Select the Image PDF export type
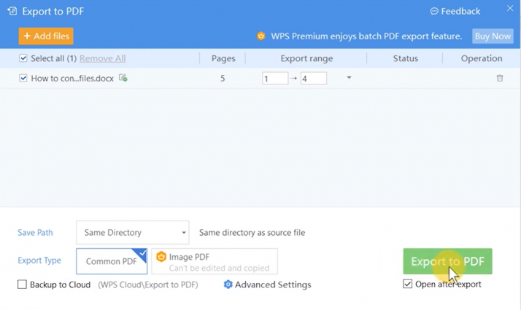This screenshot has width=521, height=310. tap(215, 261)
